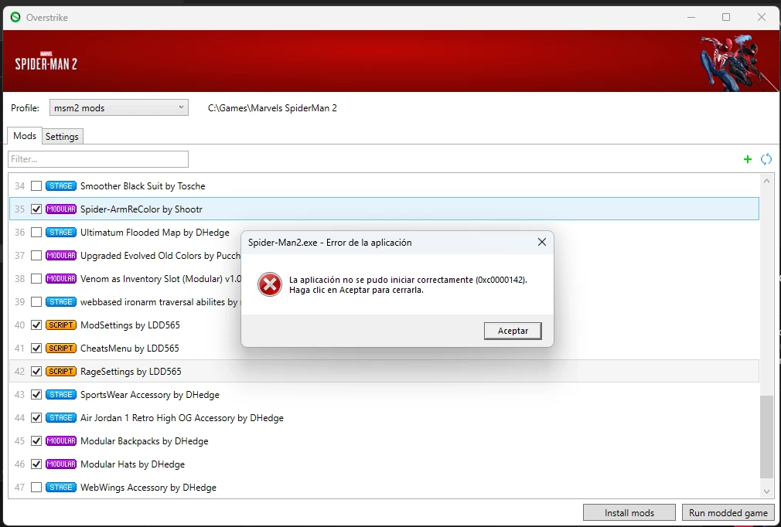Image resolution: width=781 pixels, height=527 pixels.
Task: Select 'Air Jordan 1 Retro High OG Accessory' row
Action: pyautogui.click(x=384, y=418)
